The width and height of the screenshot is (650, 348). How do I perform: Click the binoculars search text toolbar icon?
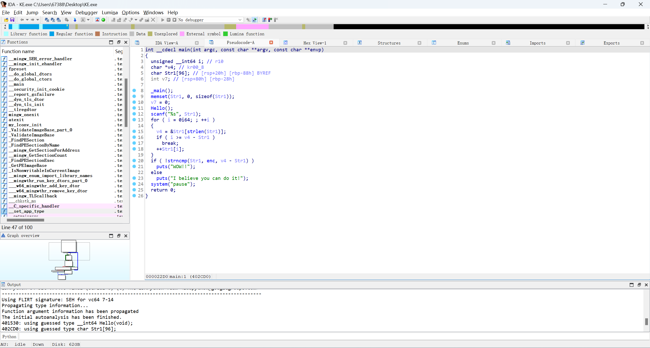click(47, 20)
